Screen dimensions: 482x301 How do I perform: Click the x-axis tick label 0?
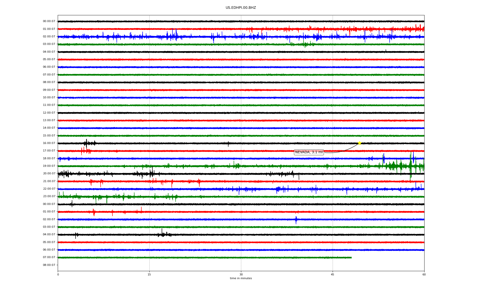point(58,274)
